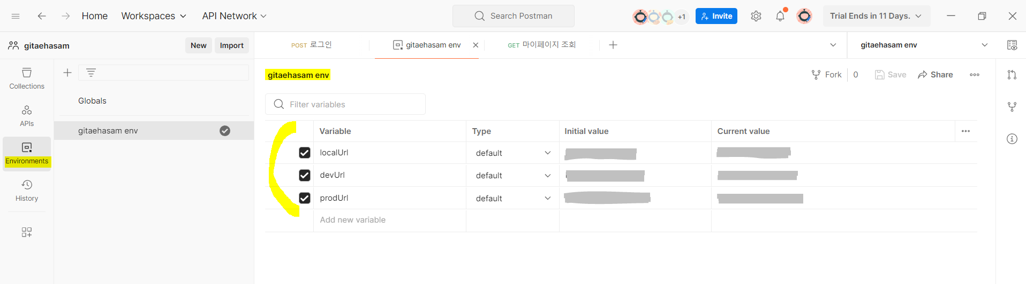Open APIs in the sidebar

[27, 116]
